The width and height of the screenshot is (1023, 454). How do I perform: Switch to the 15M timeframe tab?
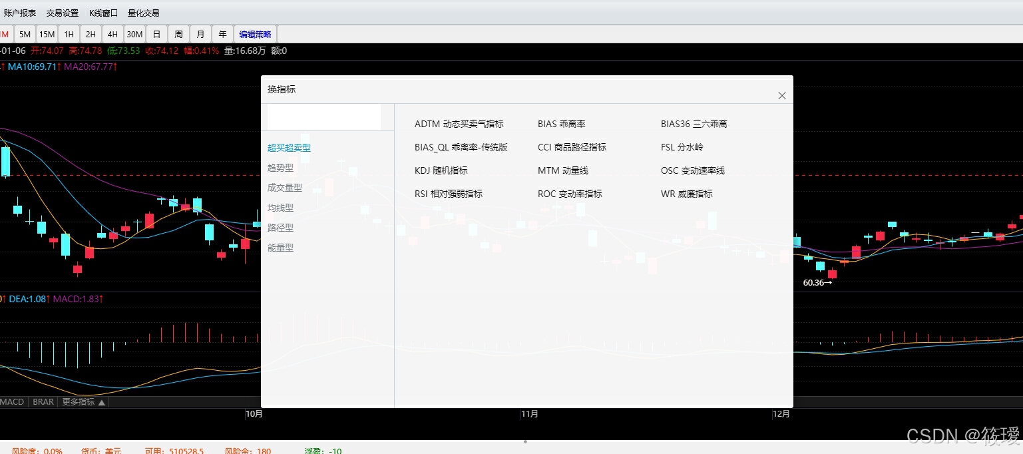[x=46, y=33]
